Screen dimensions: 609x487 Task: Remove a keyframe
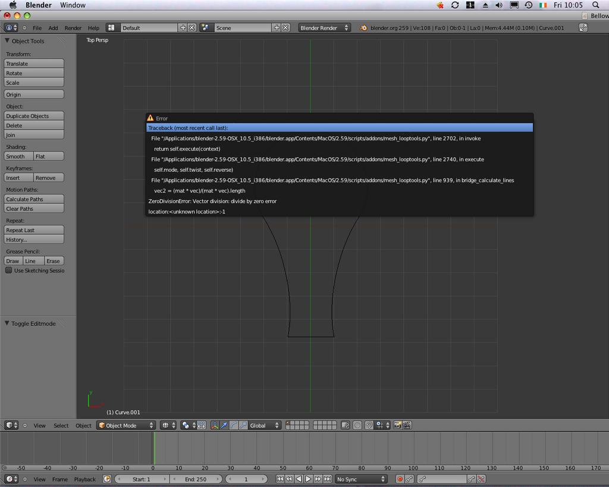(49, 177)
